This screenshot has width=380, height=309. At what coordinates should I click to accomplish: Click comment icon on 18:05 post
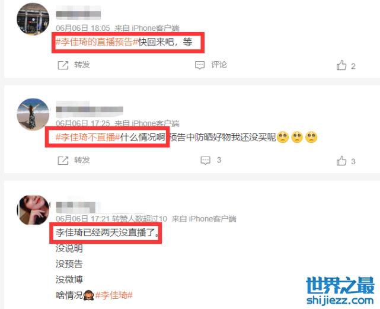point(200,65)
